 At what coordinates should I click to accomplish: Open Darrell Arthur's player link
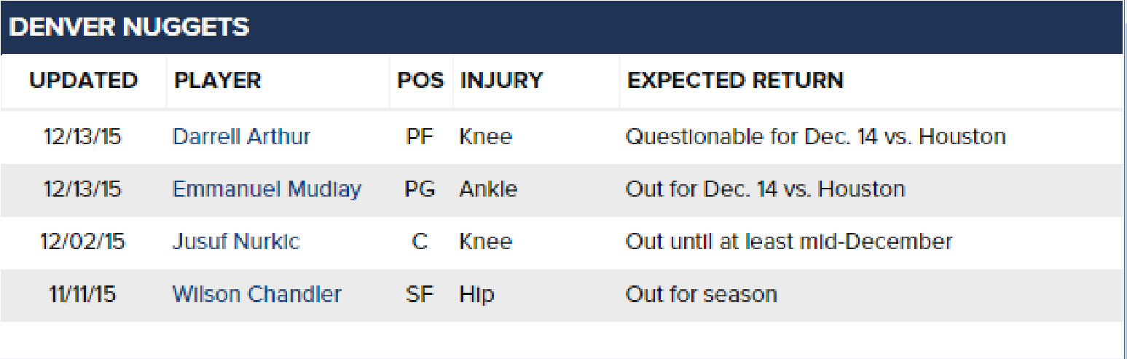(x=241, y=137)
